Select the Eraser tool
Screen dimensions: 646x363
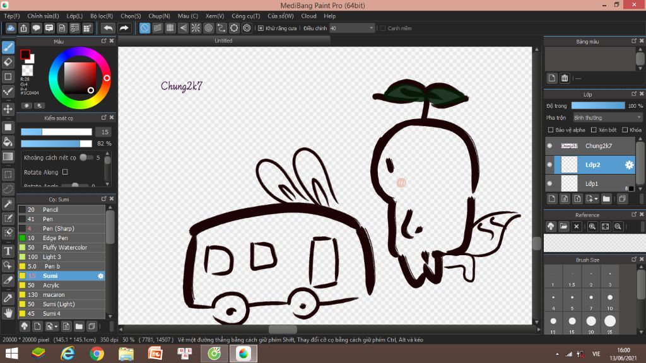pos(8,62)
